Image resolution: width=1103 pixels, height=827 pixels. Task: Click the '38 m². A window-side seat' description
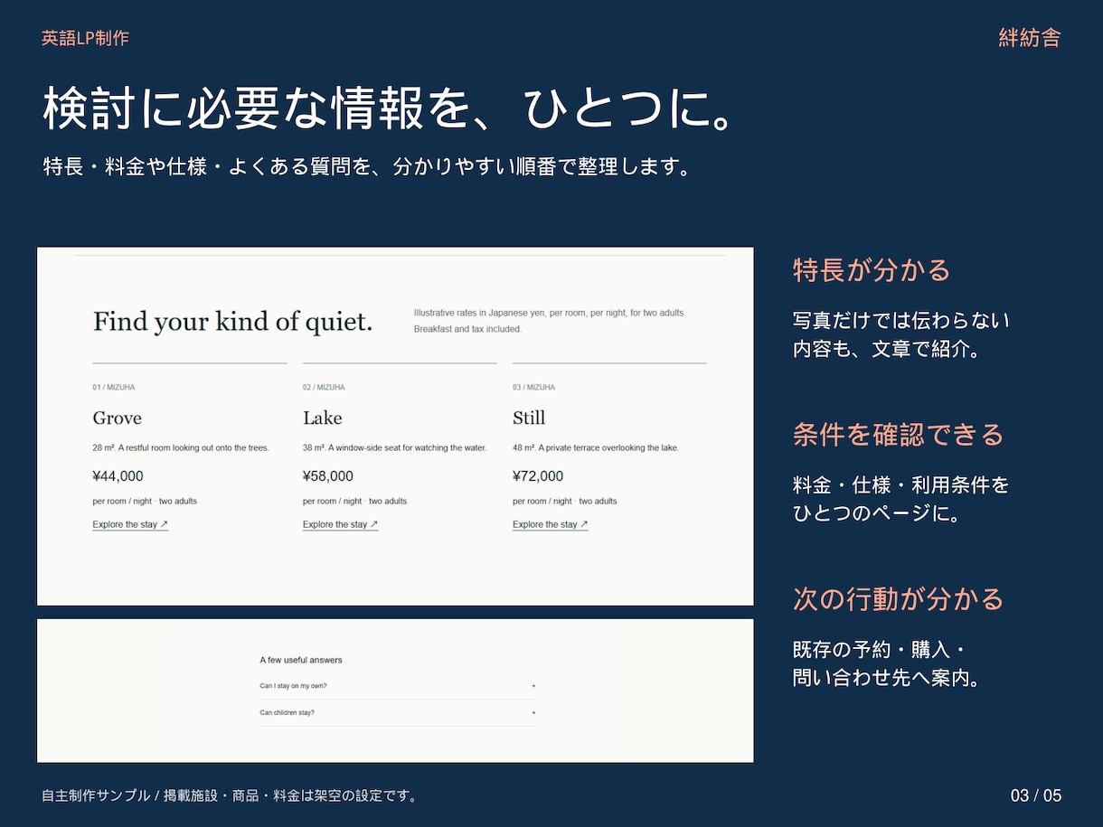point(394,447)
